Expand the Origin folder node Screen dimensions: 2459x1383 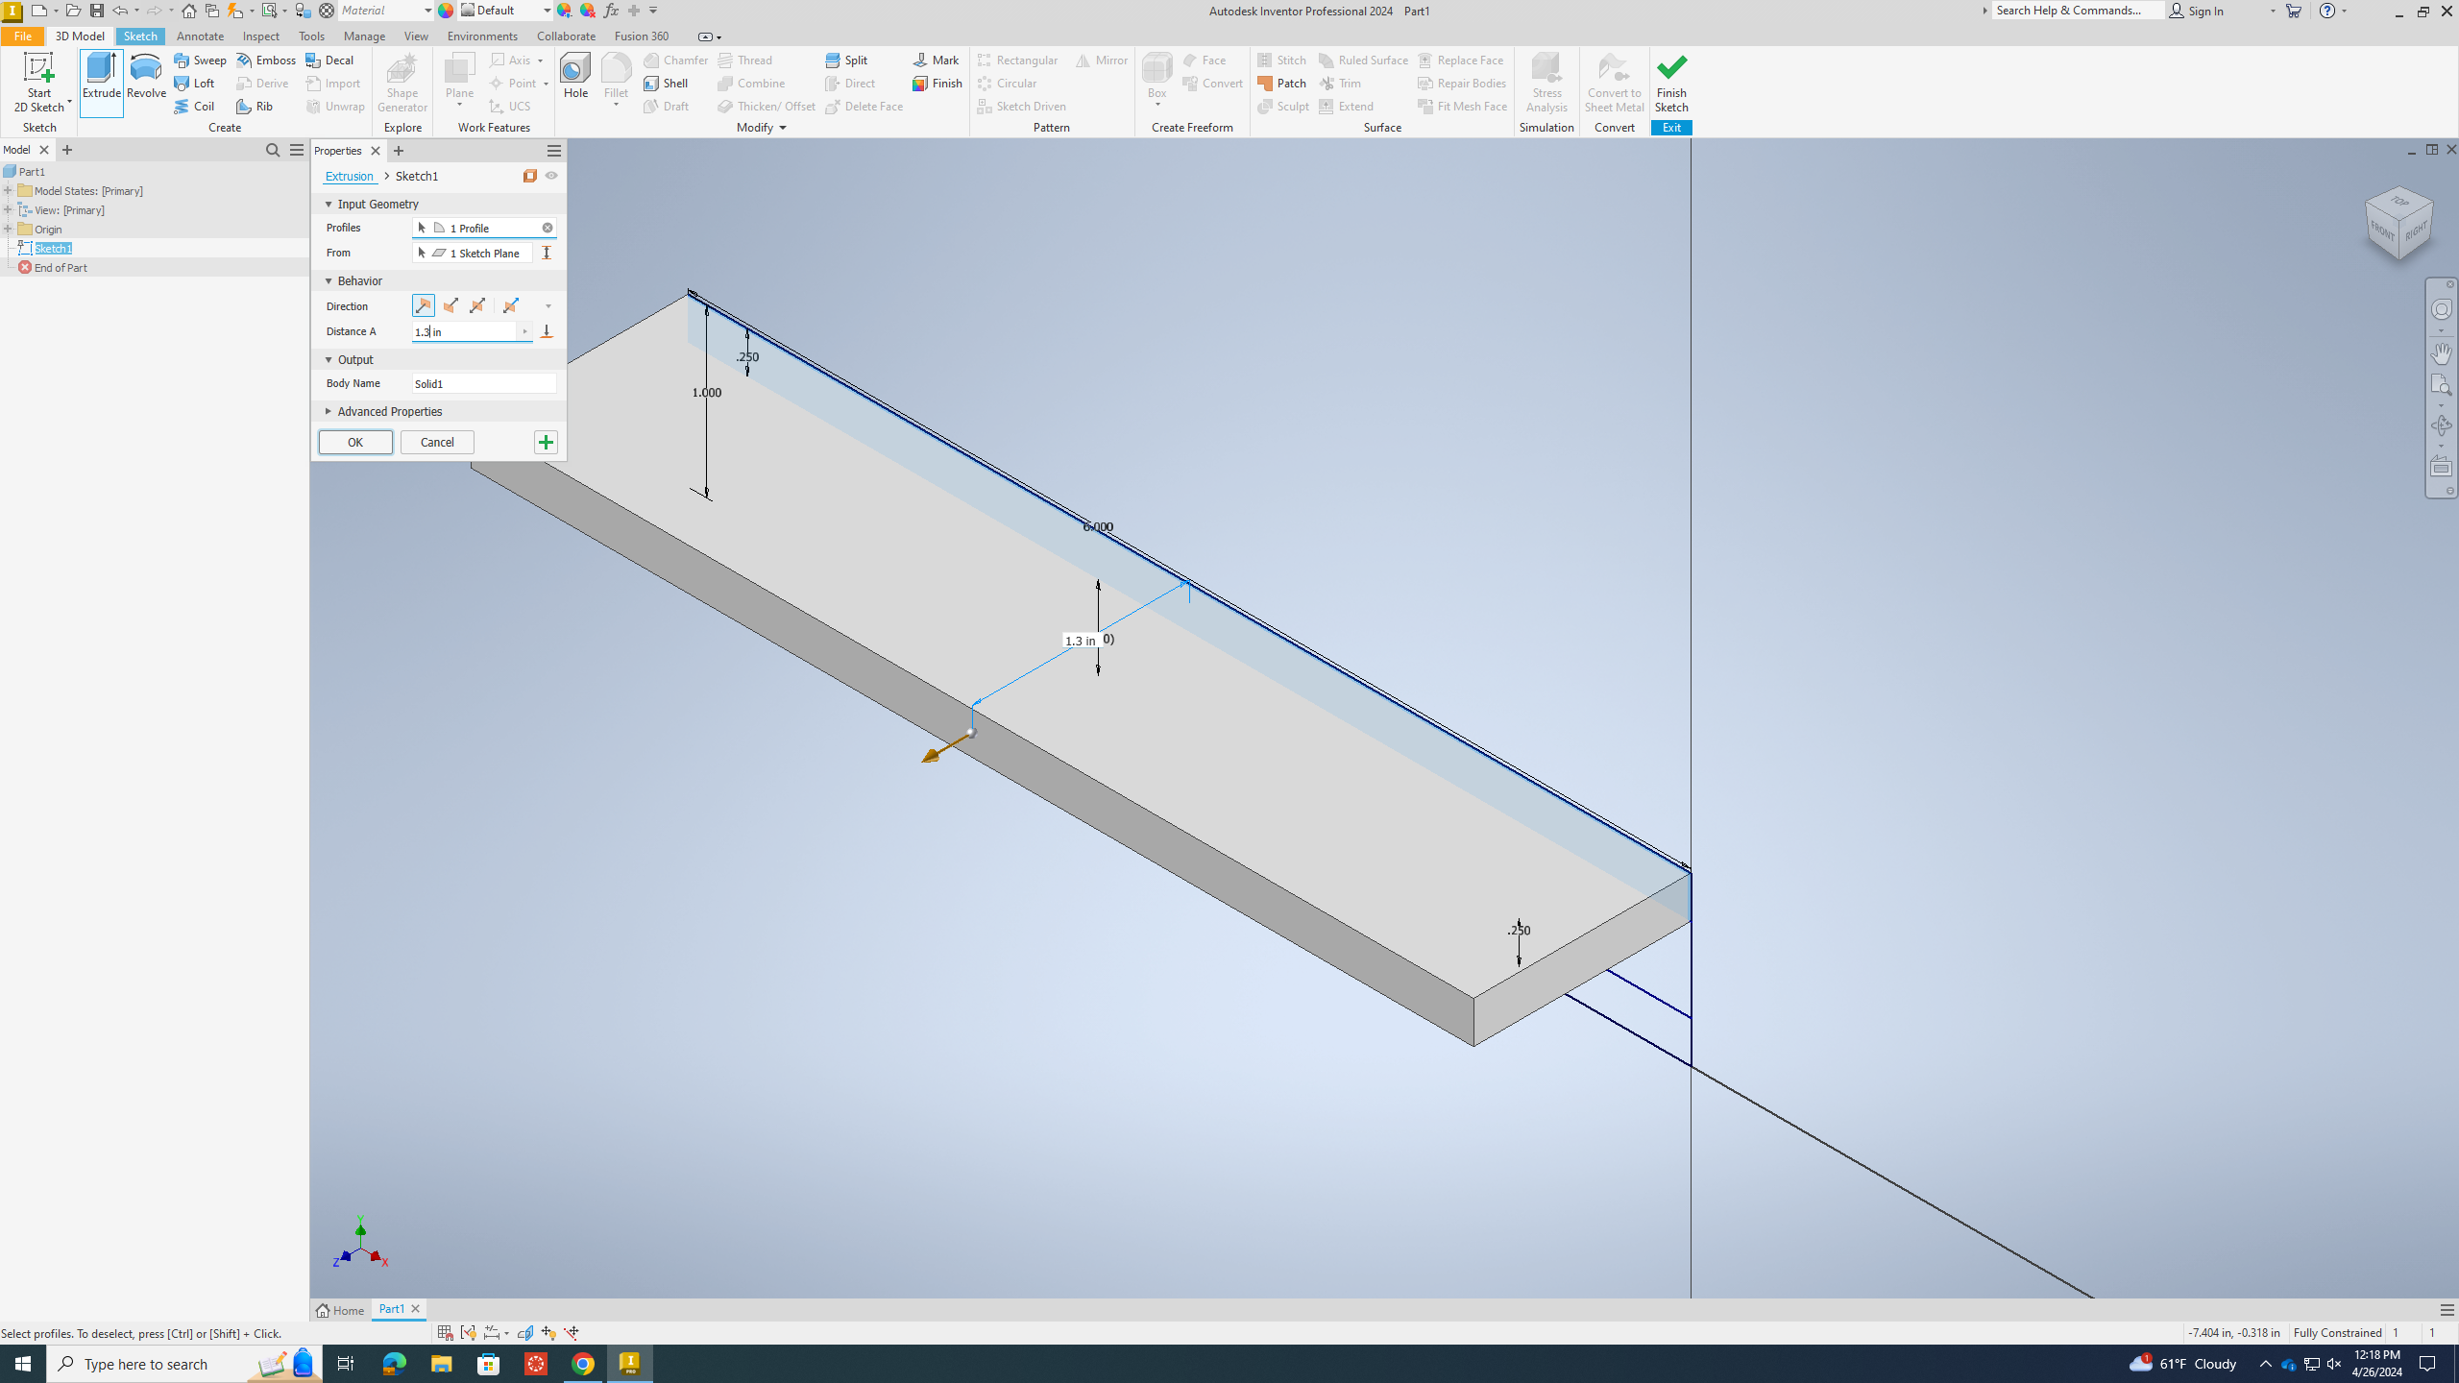(x=8, y=229)
